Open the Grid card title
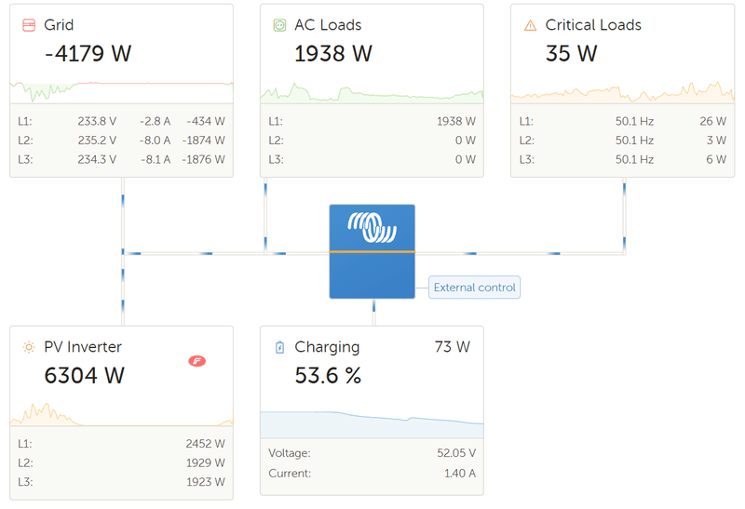This screenshot has width=745, height=509. pos(59,25)
